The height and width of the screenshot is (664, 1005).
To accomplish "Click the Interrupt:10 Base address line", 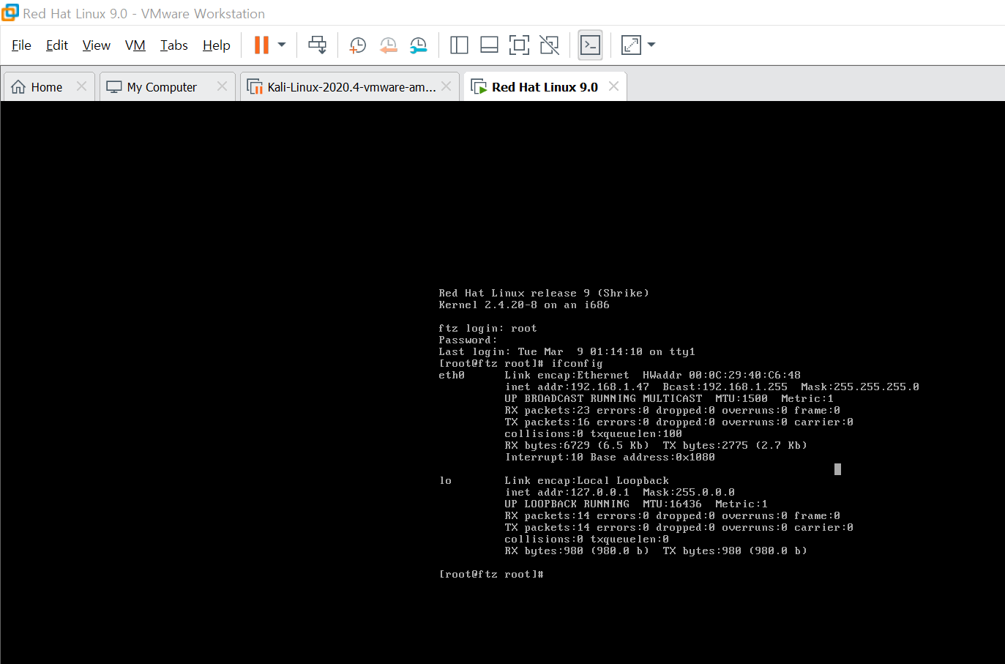I will tap(610, 458).
